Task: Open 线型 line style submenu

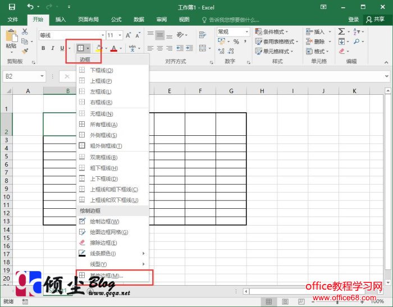Action: [x=112, y=264]
